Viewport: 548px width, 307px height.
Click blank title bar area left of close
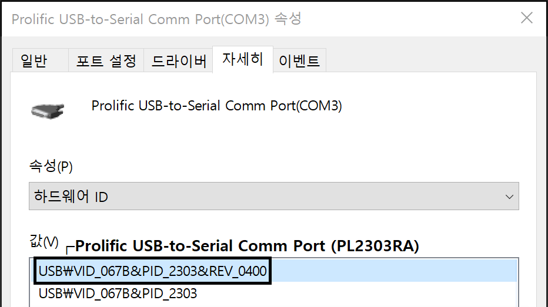click(x=409, y=19)
